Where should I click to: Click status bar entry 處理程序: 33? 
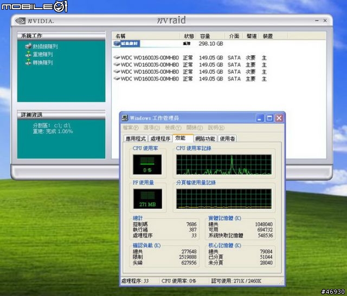pyautogui.click(x=135, y=281)
